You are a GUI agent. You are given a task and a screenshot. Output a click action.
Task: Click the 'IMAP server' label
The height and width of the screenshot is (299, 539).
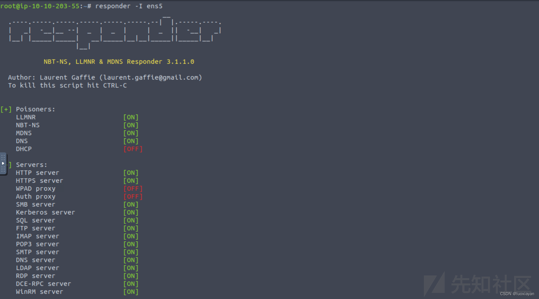[x=38, y=236]
